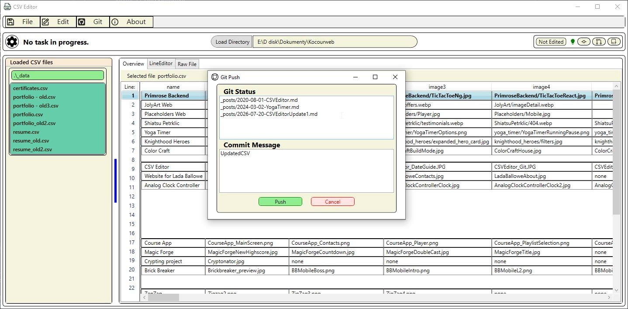Click the CSV Editor name cell in row 9

[x=173, y=167]
